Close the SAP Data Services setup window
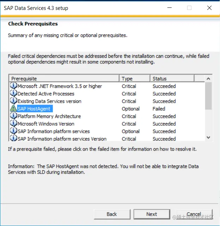Image resolution: width=220 pixels, height=226 pixels. point(209,8)
